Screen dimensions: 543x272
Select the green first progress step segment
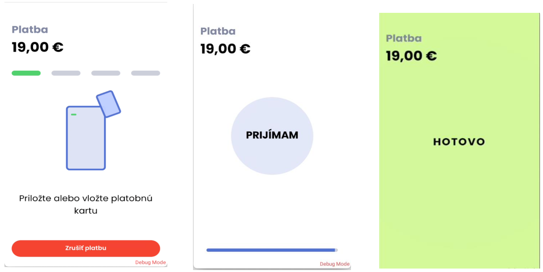click(26, 73)
